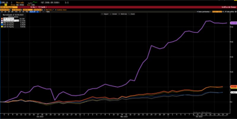Click the pencil icon next to Med móv
This screenshot has width=237, height=119.
53,9
